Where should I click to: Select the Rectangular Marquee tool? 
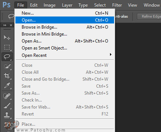7,47
